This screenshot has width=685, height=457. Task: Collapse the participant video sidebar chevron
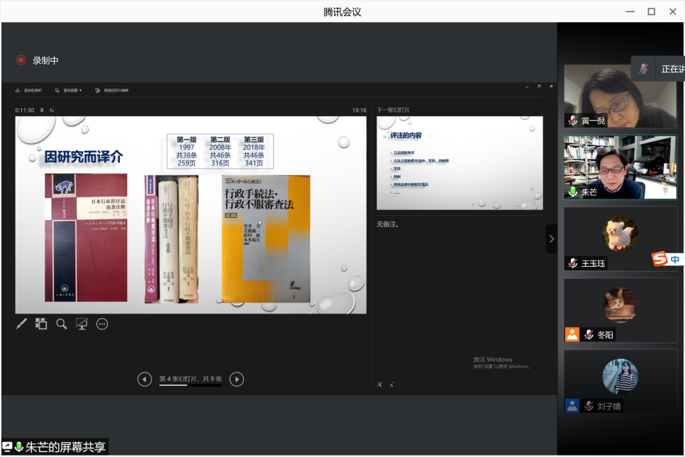tap(551, 239)
